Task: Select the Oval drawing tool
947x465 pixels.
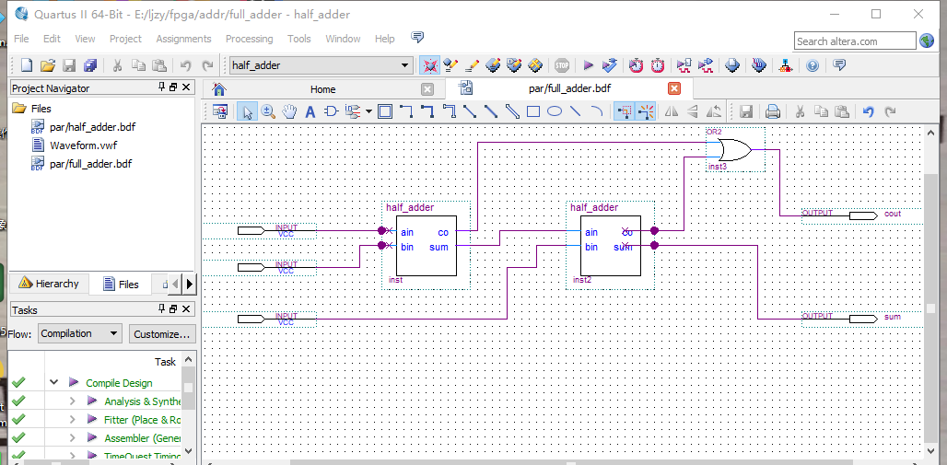Action: [555, 111]
